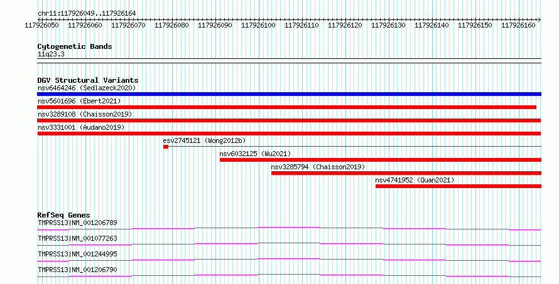Open the esv2745121 (Wong2012b) label

(204, 140)
